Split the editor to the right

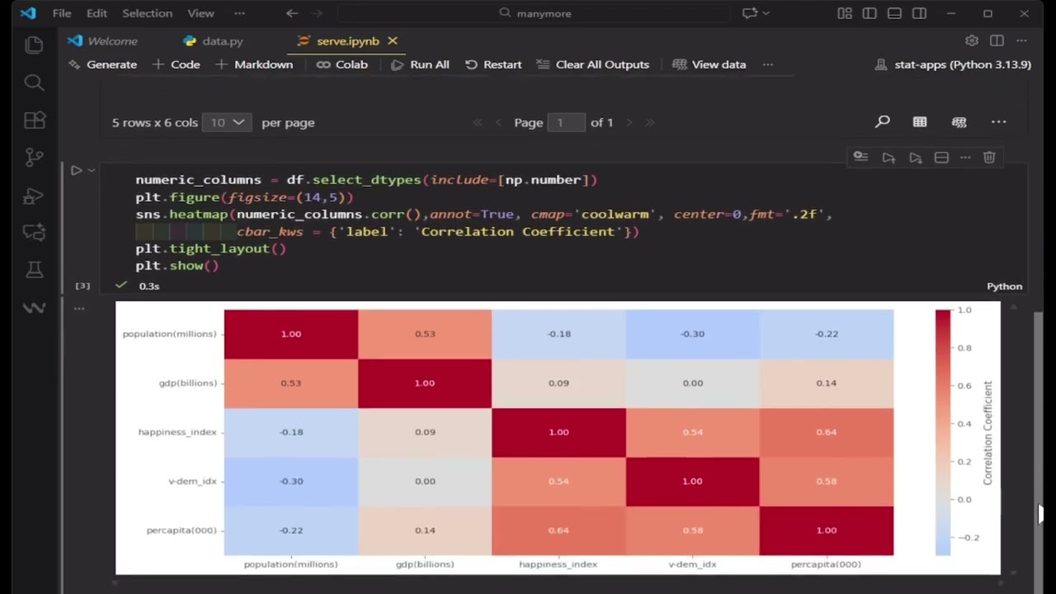(997, 40)
